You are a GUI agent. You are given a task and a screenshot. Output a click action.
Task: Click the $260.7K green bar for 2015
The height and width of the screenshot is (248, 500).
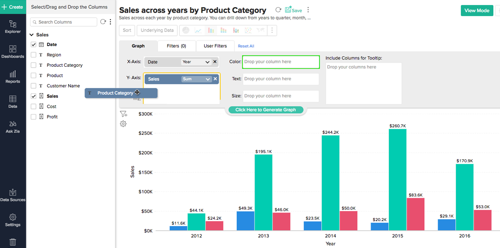coord(398,180)
